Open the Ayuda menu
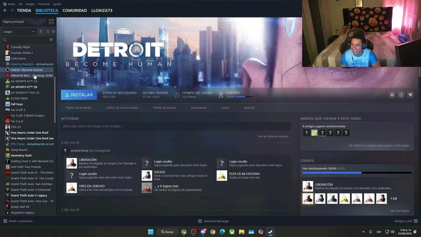 point(57,4)
